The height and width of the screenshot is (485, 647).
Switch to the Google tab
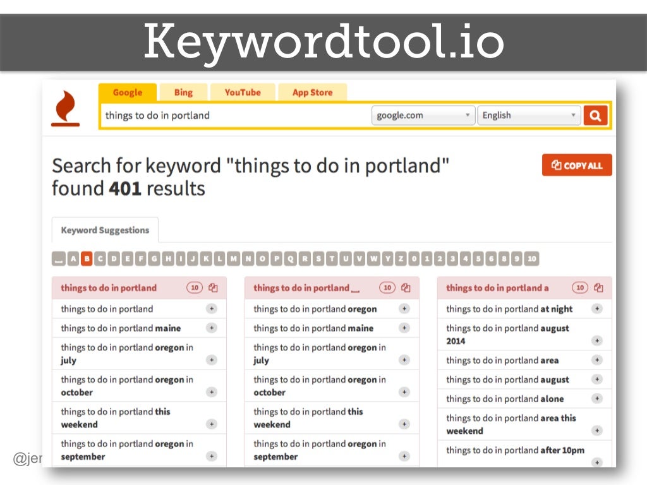pos(128,92)
